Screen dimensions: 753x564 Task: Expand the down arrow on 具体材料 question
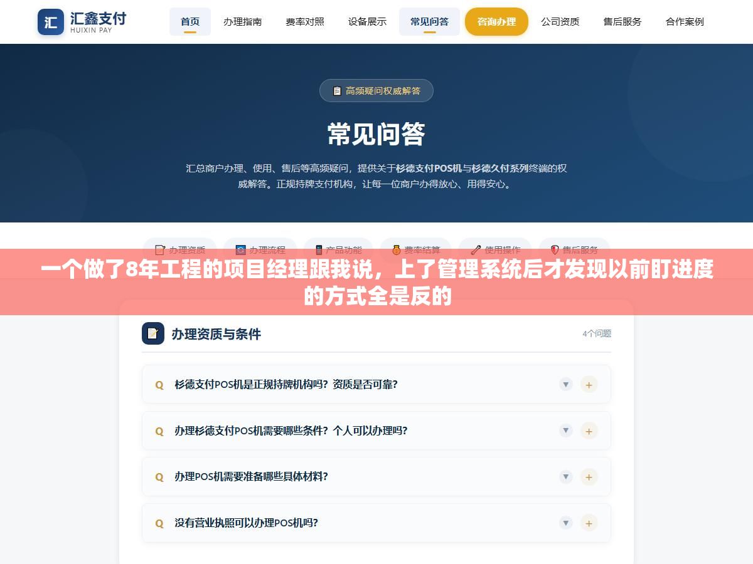(566, 476)
